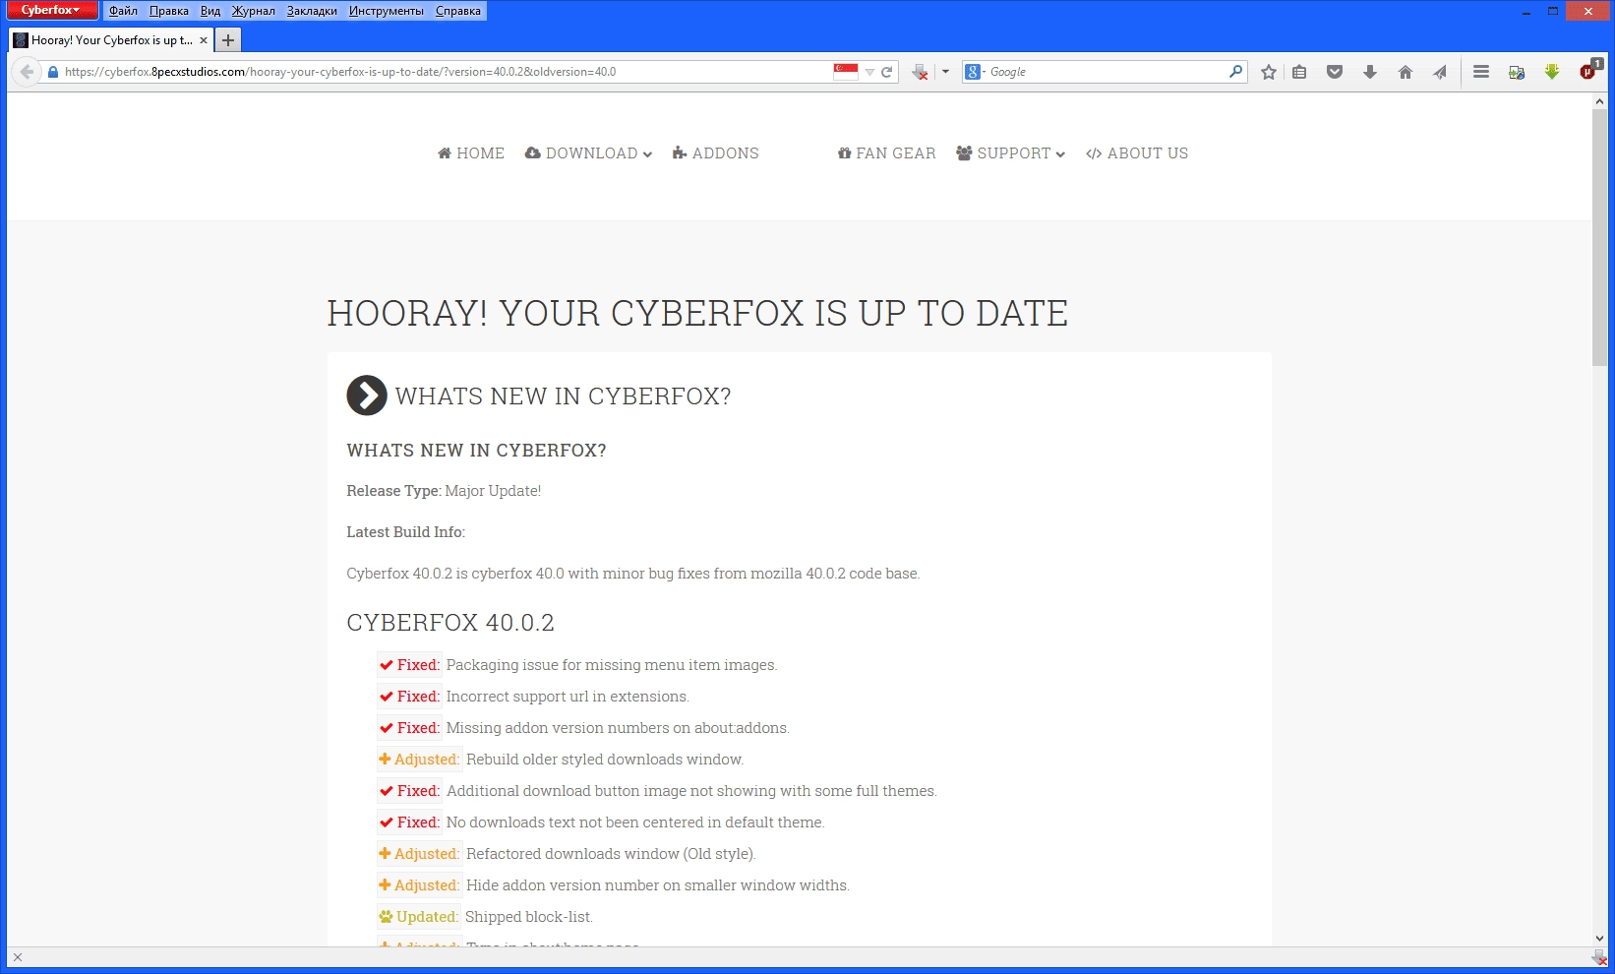Bookmark this page with the star icon
This screenshot has width=1615, height=974.
(1269, 72)
